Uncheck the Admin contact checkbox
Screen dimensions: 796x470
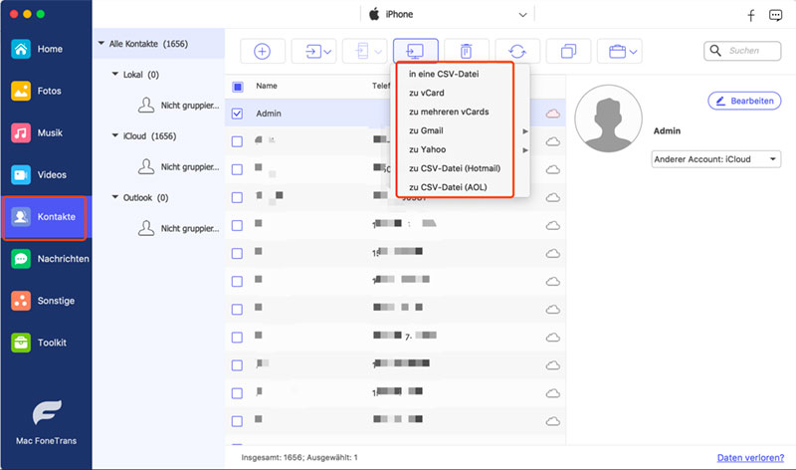tap(237, 114)
